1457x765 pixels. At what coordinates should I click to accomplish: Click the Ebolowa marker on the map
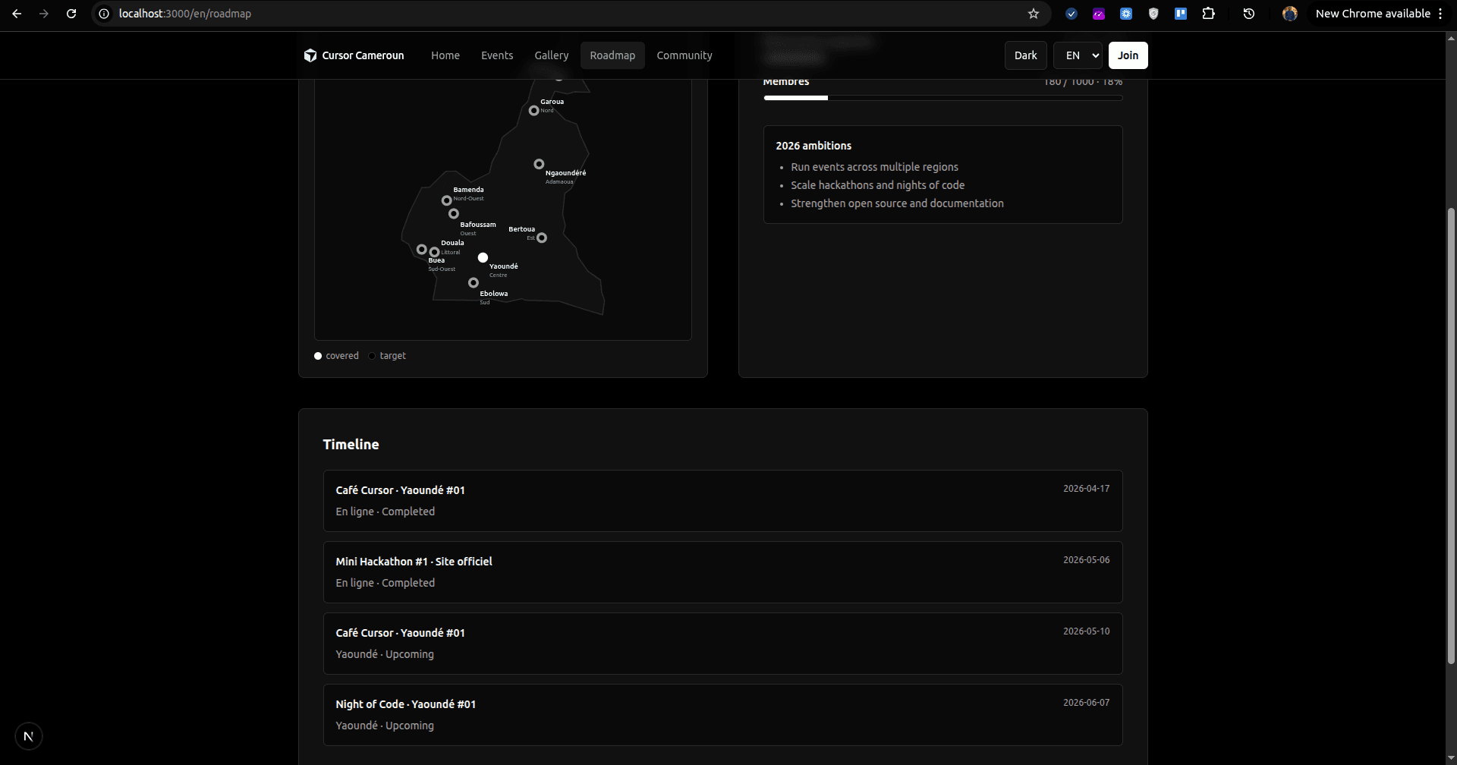[x=474, y=283]
